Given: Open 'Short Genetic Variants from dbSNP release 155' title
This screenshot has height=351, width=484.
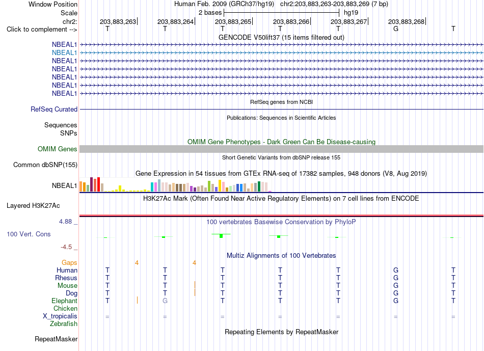Looking at the screenshot, I should (281, 157).
